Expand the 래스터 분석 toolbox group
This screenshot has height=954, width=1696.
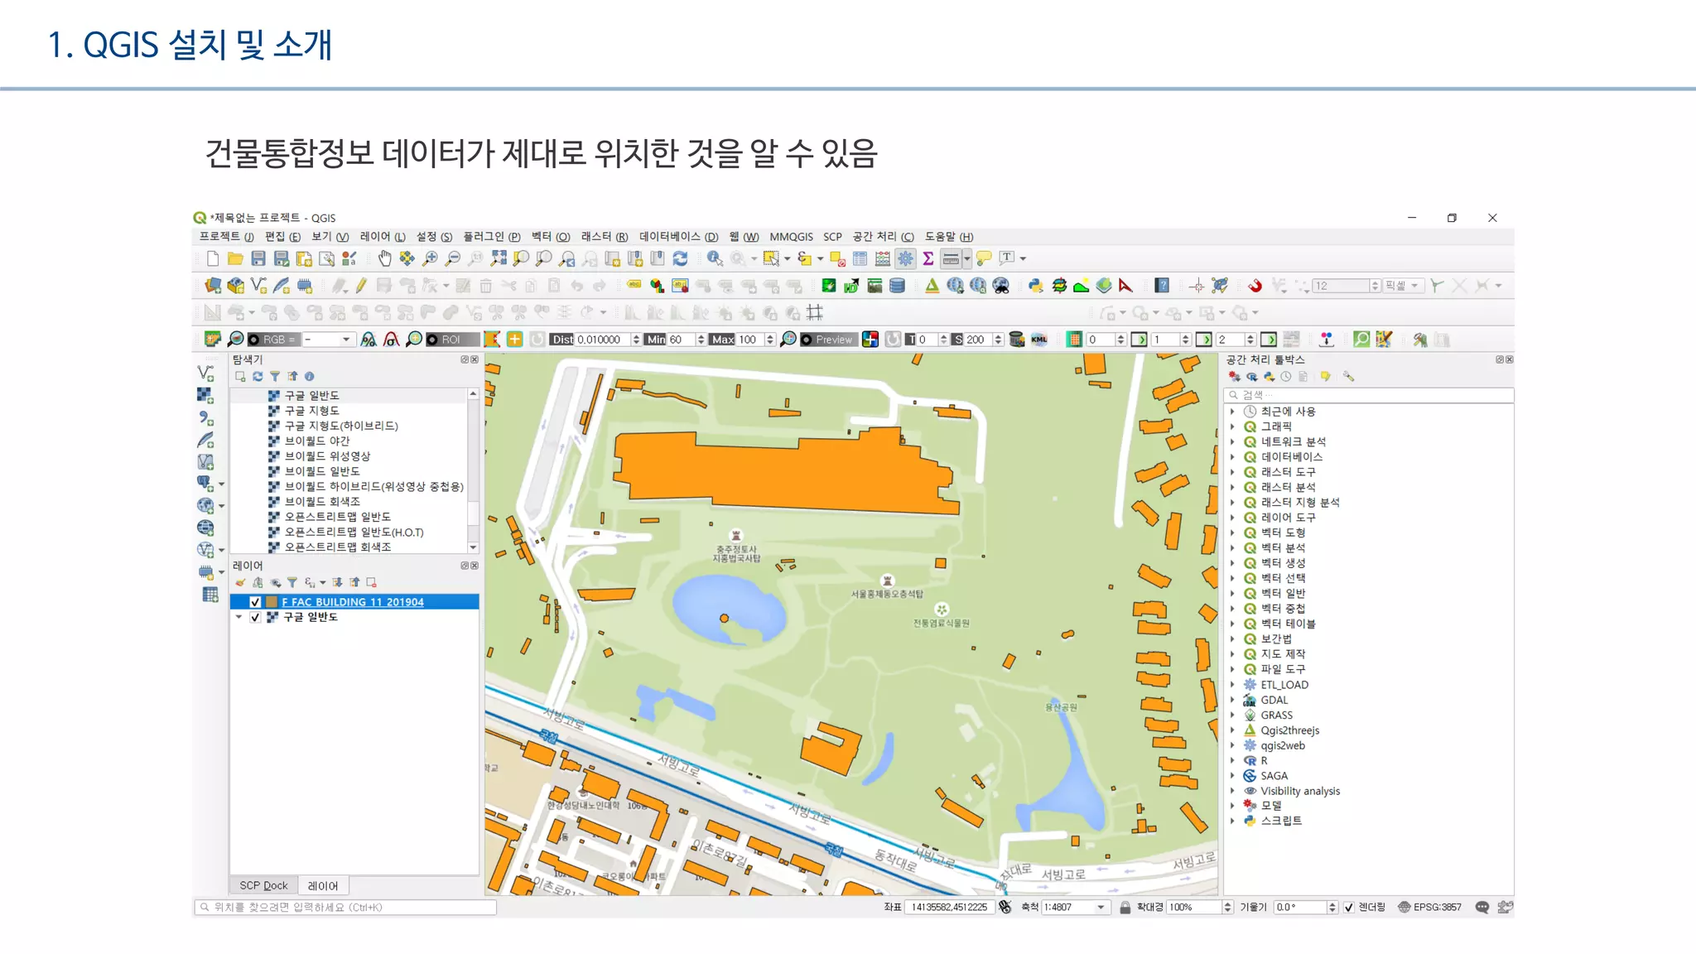[x=1232, y=487]
